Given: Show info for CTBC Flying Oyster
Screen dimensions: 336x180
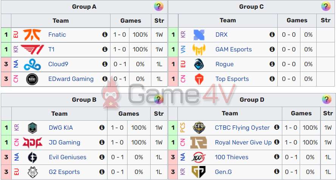Looking at the screenshot, I should 277,128.
